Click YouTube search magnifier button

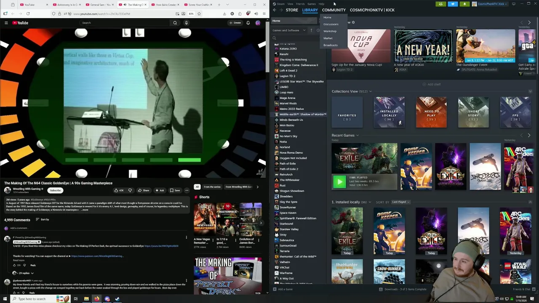coord(175,23)
